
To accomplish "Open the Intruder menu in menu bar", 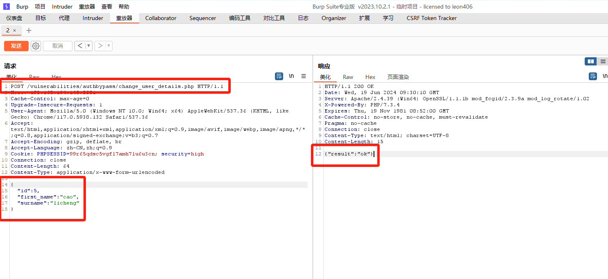I will coord(62,7).
